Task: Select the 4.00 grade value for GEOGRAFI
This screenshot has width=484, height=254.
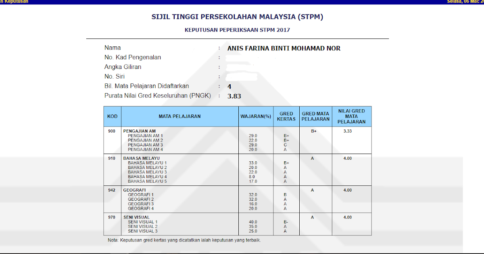Action: coord(351,190)
